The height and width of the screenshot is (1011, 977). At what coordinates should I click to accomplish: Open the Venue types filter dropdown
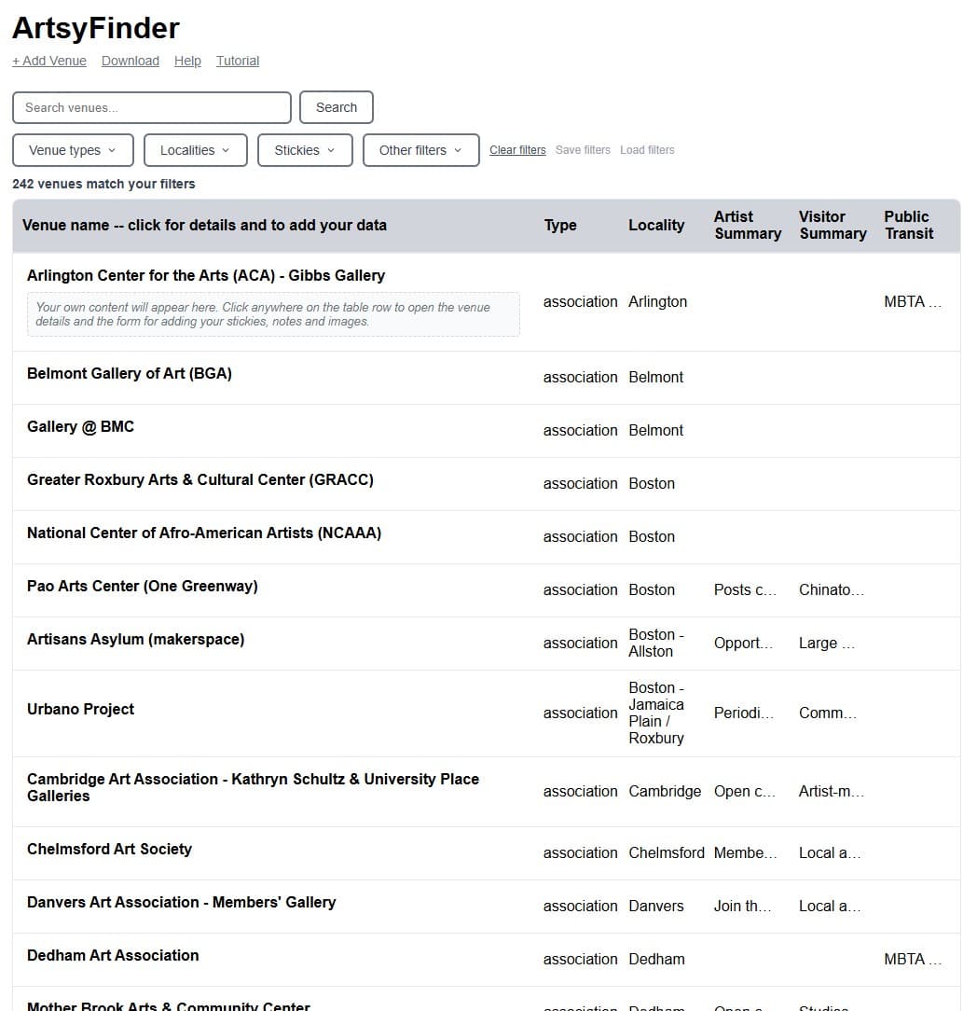coord(72,149)
